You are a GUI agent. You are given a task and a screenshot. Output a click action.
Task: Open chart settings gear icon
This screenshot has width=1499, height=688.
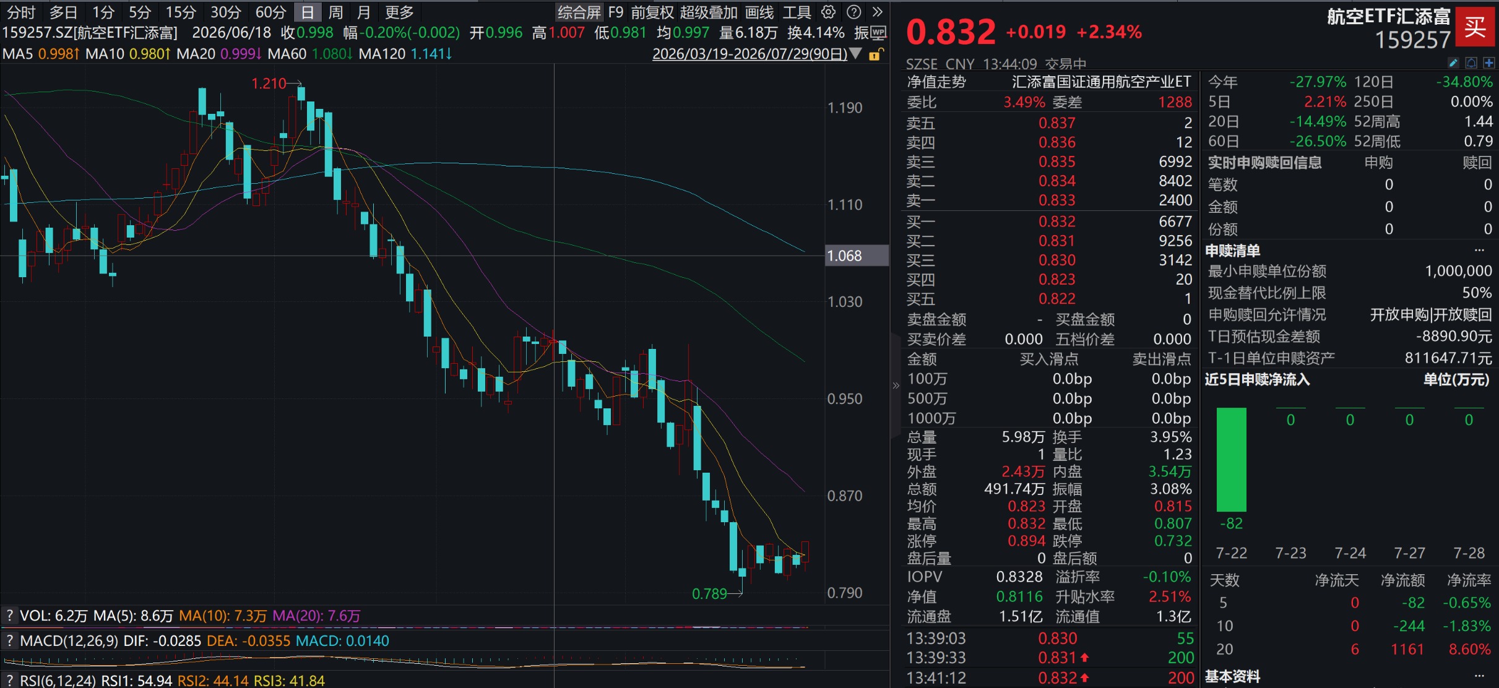(828, 12)
